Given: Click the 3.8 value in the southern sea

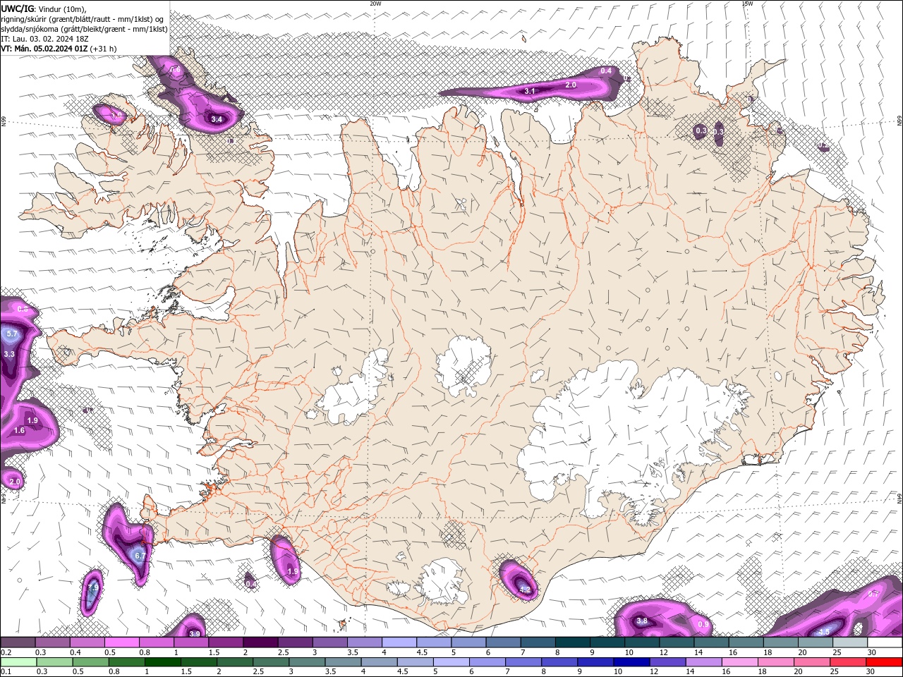Looking at the screenshot, I should tap(642, 621).
